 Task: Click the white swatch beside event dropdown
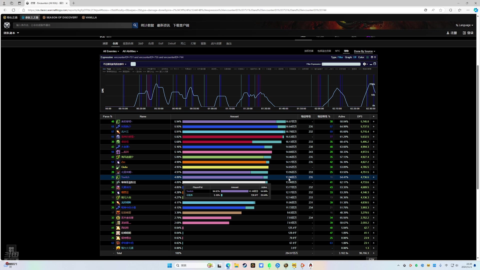(x=133, y=64)
